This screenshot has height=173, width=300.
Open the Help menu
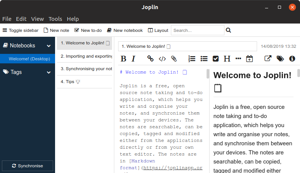pyautogui.click(x=73, y=19)
